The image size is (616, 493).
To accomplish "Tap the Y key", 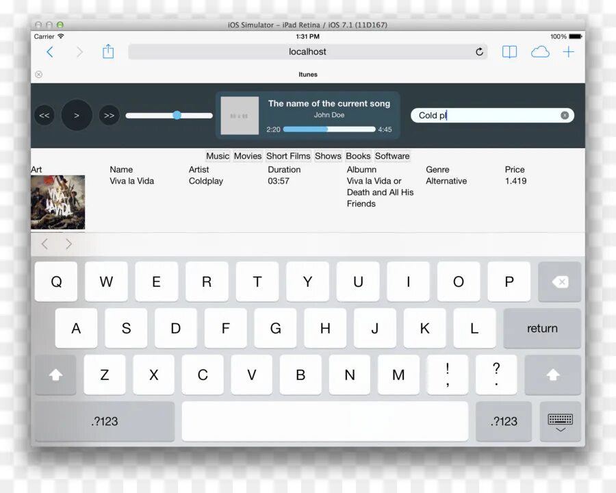I will (307, 281).
